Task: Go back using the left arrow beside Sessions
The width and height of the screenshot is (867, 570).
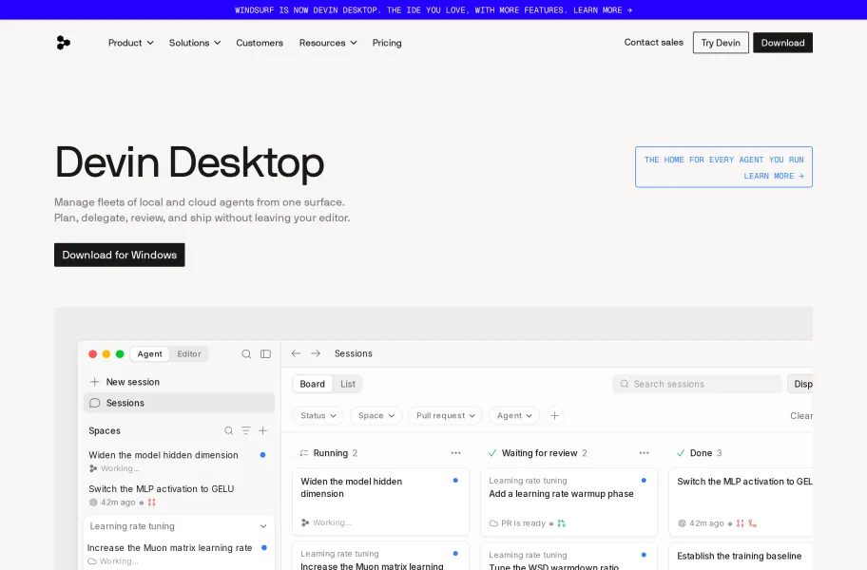Action: click(x=296, y=353)
